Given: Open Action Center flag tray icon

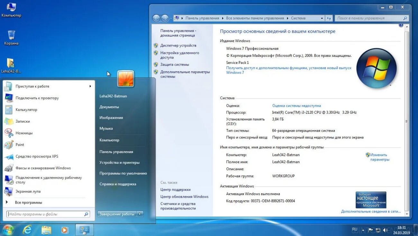Looking at the screenshot, I should 370,230.
